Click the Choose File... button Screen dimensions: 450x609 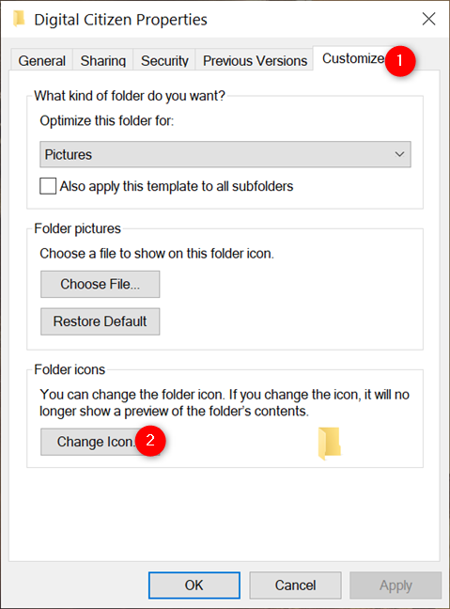tap(101, 285)
